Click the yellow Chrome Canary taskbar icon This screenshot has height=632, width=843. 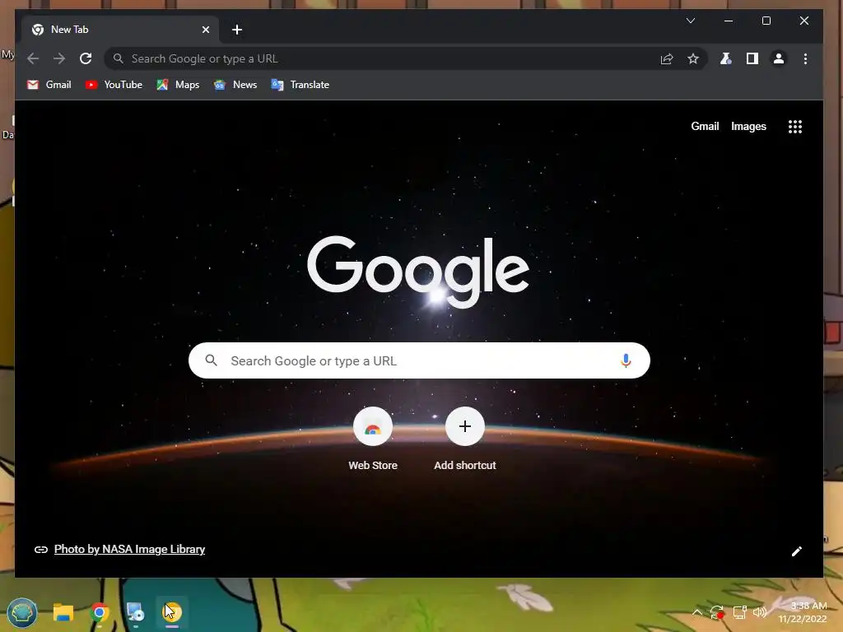click(x=172, y=612)
